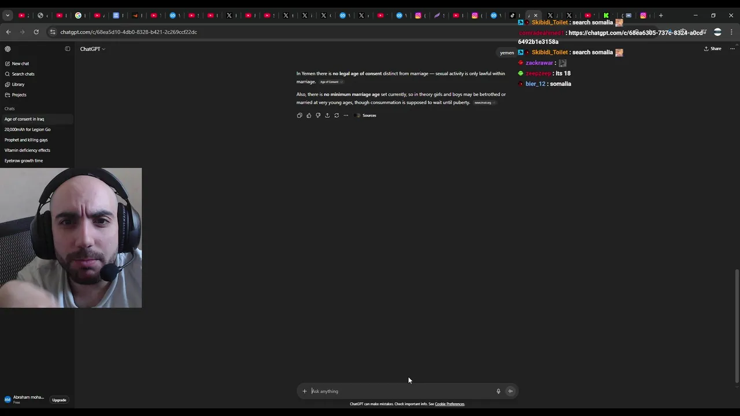This screenshot has height=416, width=740.
Task: Open the ChatGPT model selector dropdown
Action: pos(92,49)
